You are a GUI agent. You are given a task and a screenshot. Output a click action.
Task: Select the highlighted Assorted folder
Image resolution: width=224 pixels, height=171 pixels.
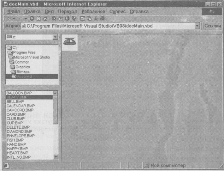pyautogui.click(x=32, y=76)
